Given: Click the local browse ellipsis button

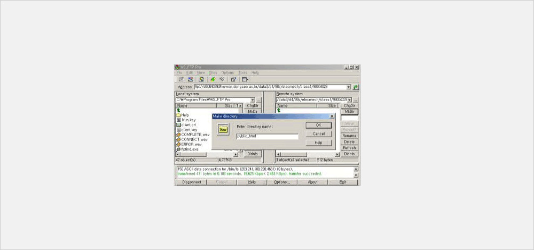Looking at the screenshot, I should point(258,100).
